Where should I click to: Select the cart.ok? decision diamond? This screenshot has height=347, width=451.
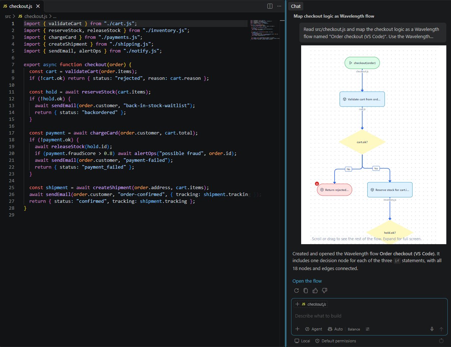pyautogui.click(x=362, y=142)
